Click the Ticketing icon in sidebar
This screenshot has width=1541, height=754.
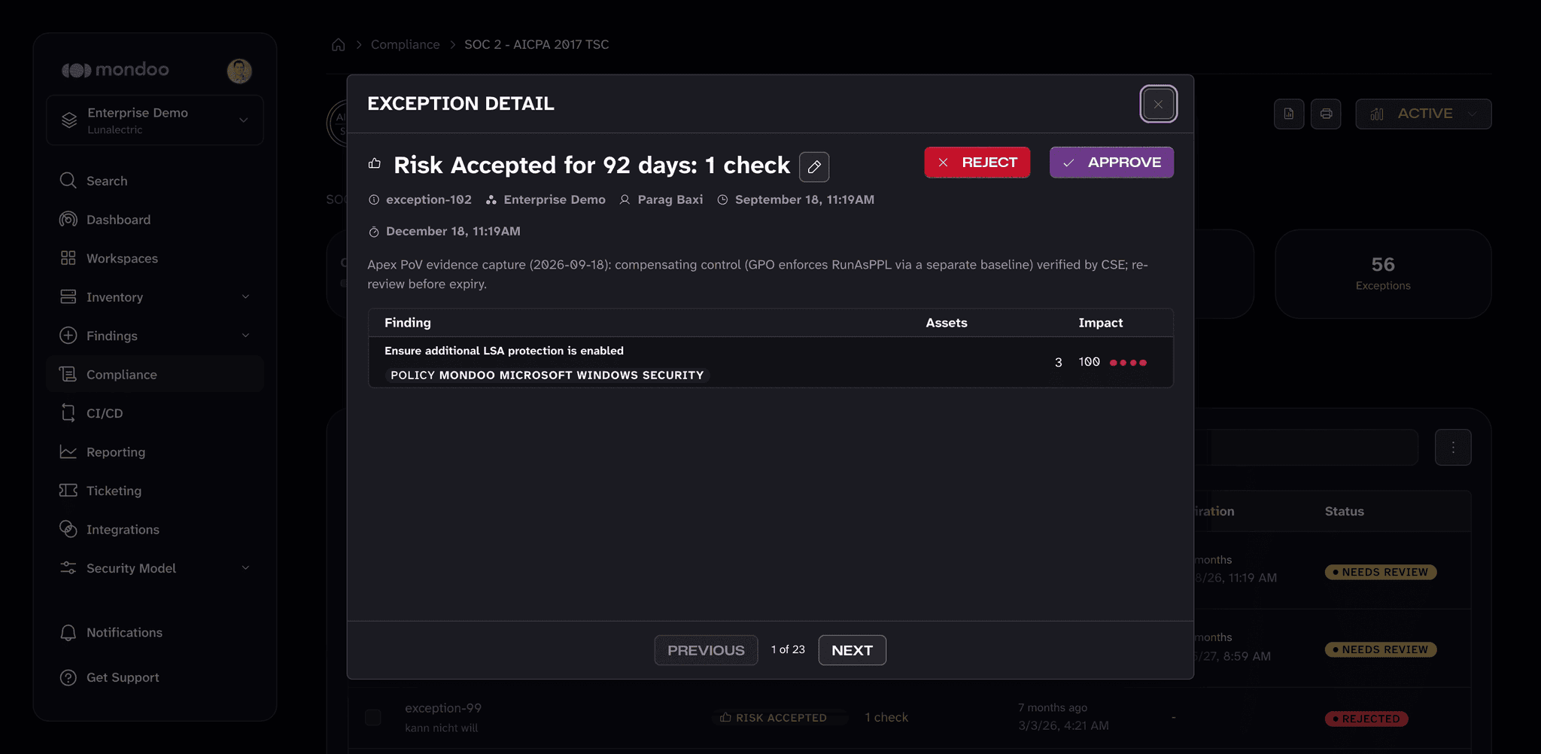tap(68, 491)
